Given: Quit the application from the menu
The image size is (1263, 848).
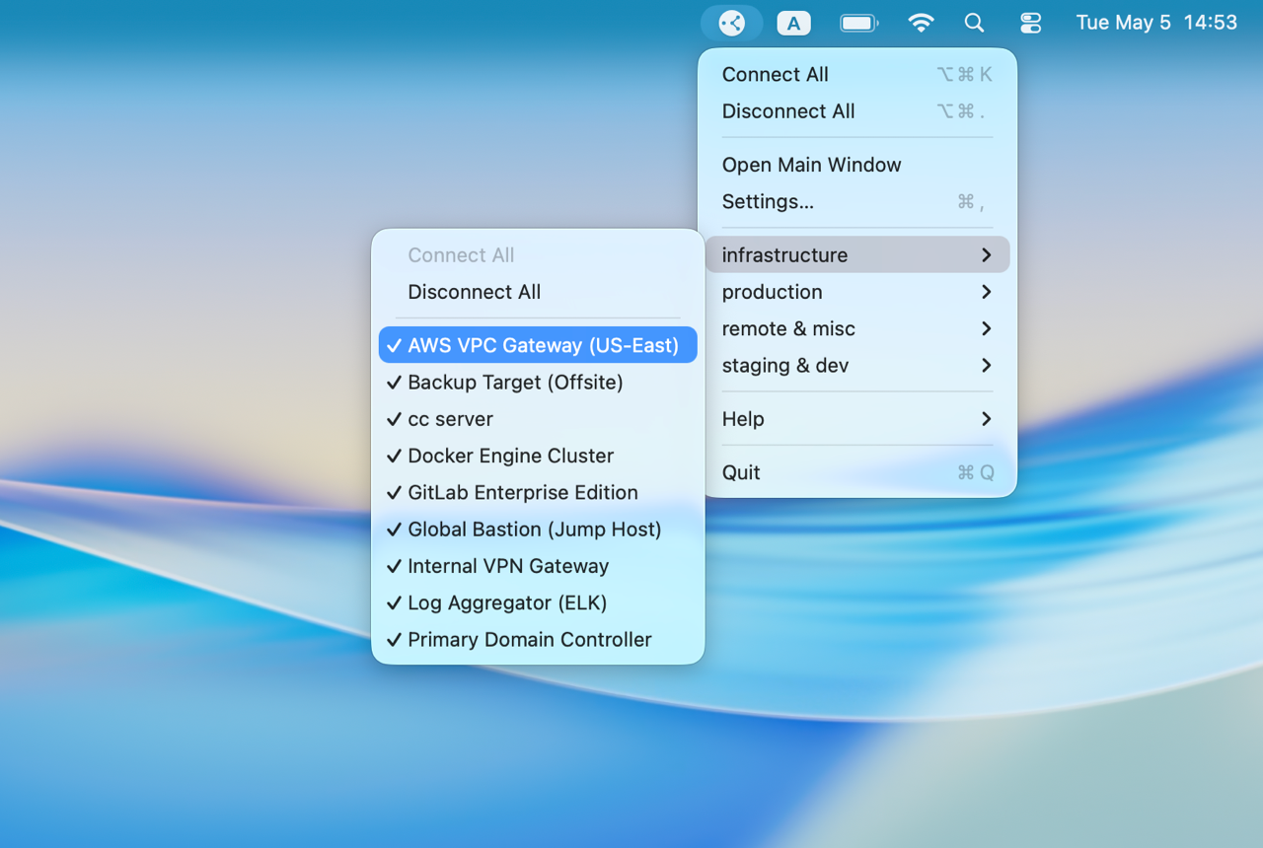Looking at the screenshot, I should point(857,472).
